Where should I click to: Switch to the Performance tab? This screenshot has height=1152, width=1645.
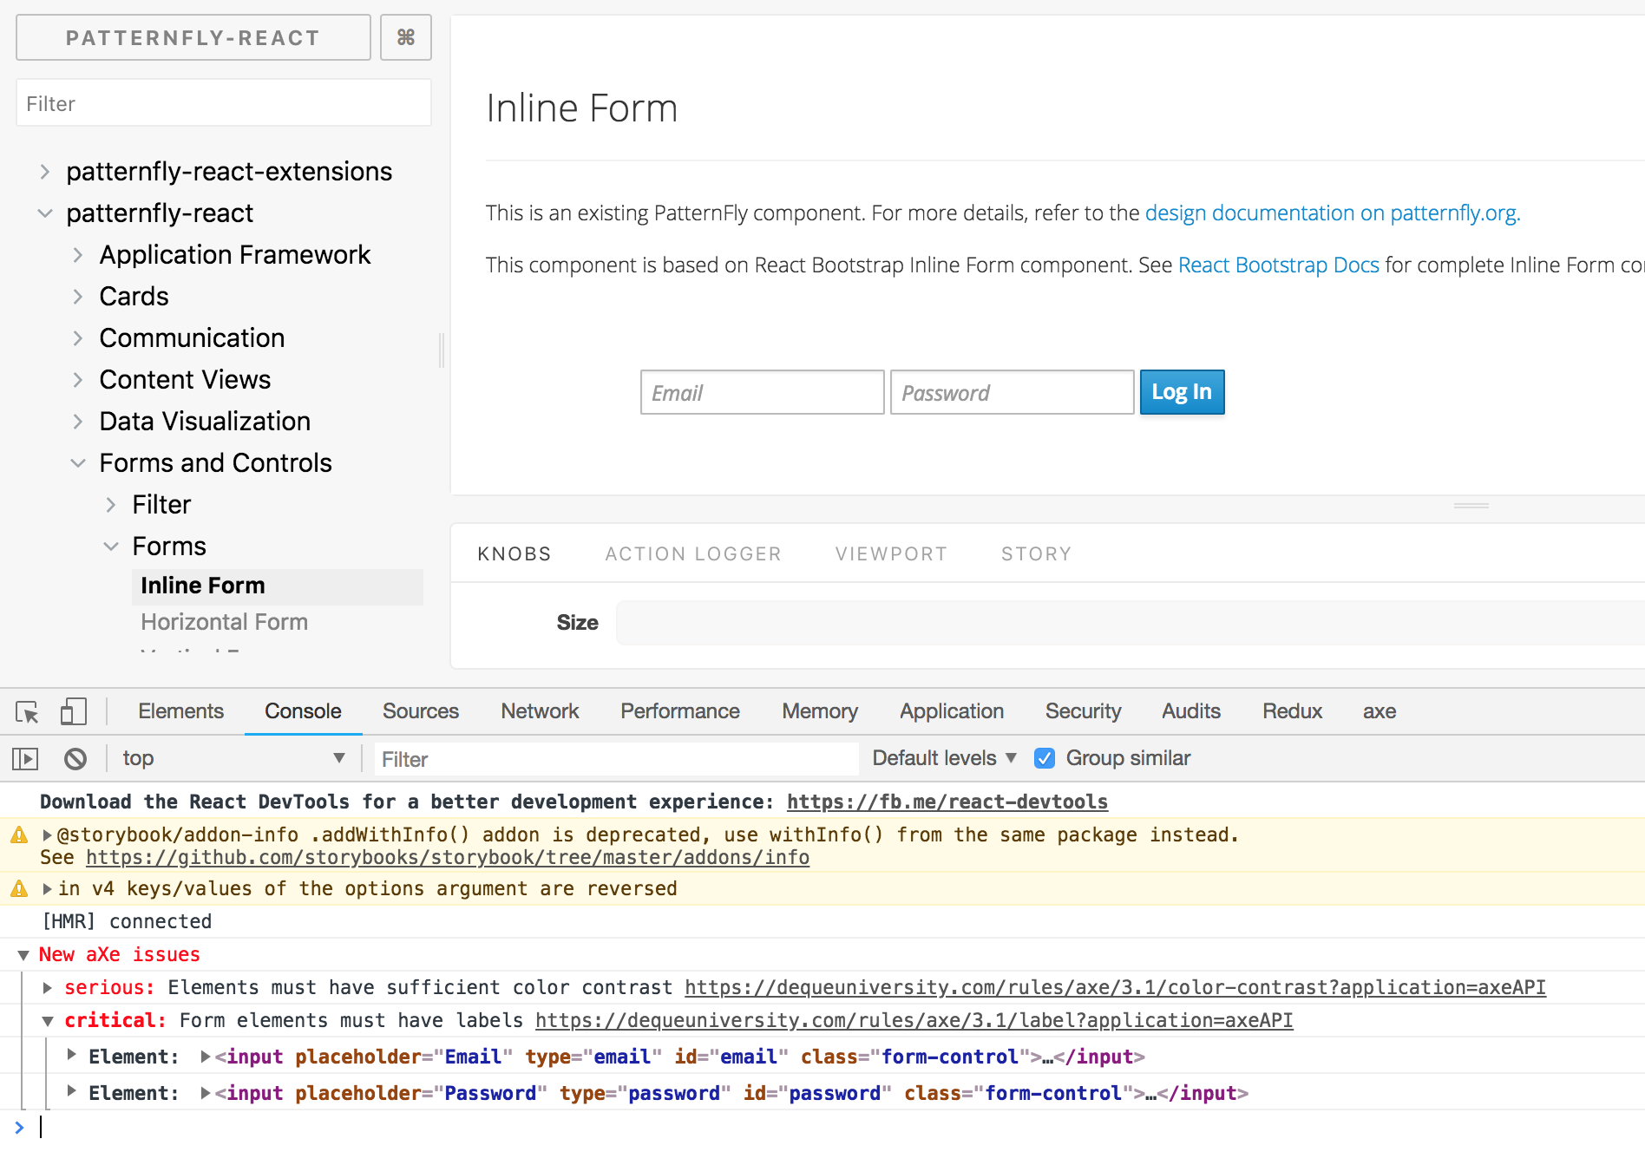680,711
